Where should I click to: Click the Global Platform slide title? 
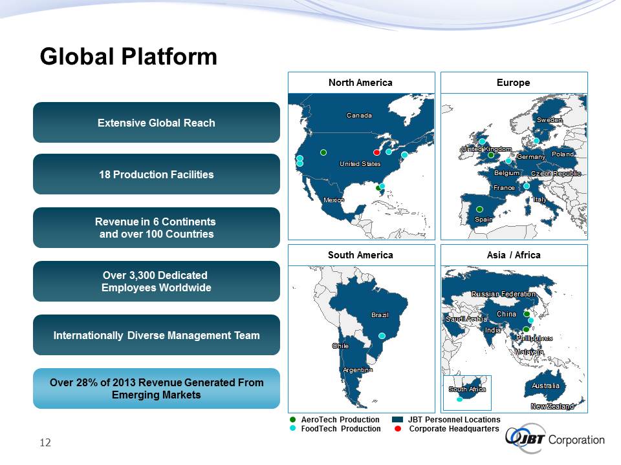coord(128,57)
